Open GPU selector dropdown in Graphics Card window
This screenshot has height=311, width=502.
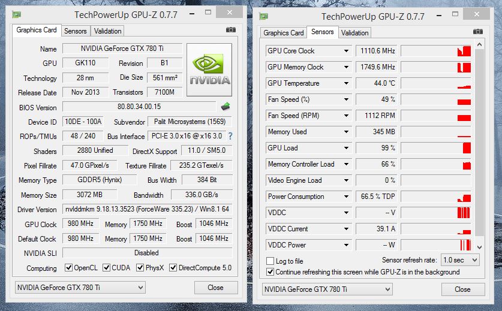80,287
